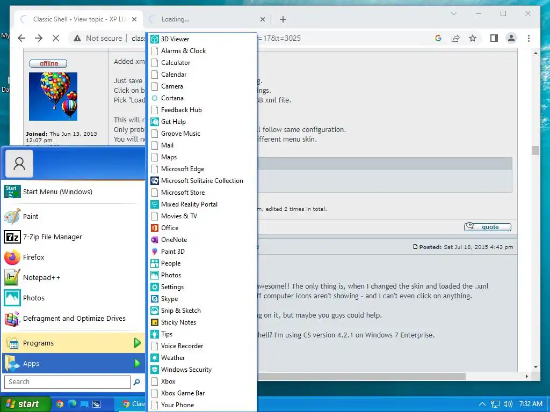Close the Loading tab

tap(262, 19)
